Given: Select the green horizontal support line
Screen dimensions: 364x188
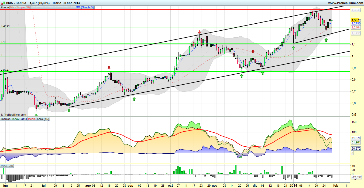Looking at the screenshot, I should tap(175, 71).
